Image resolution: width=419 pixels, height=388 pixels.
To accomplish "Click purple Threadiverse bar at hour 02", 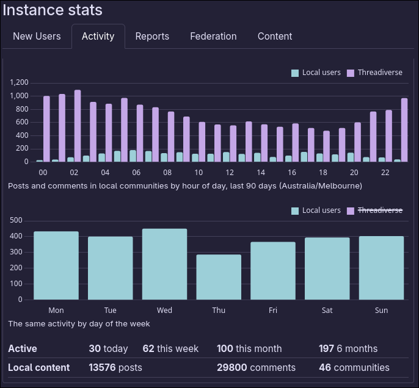I will pos(78,126).
